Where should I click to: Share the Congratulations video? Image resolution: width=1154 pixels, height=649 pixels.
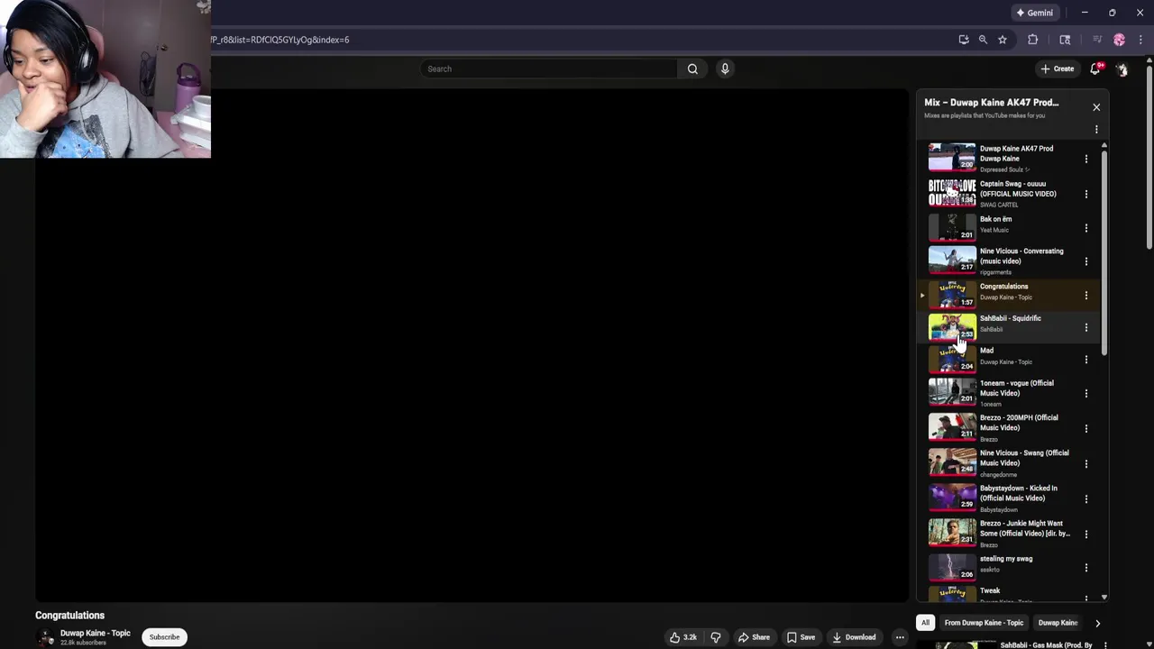tap(754, 637)
